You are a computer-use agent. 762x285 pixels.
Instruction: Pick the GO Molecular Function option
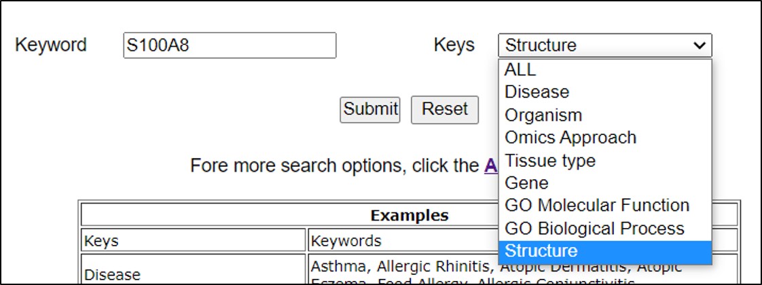(x=597, y=205)
